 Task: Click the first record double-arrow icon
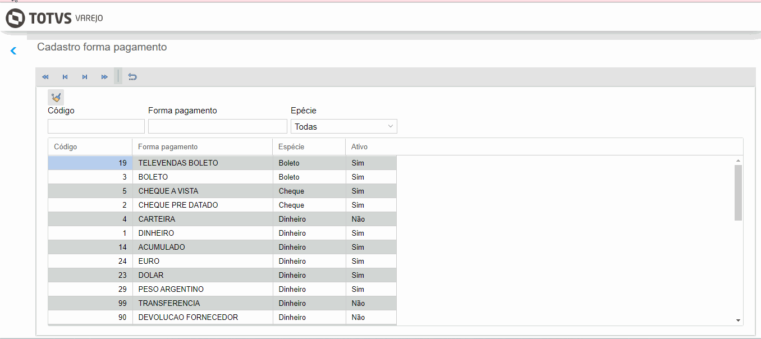click(x=45, y=77)
